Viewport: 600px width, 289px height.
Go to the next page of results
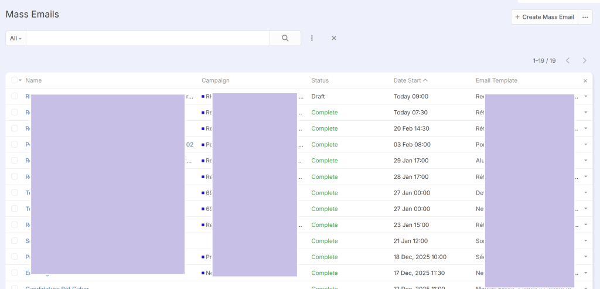[584, 60]
